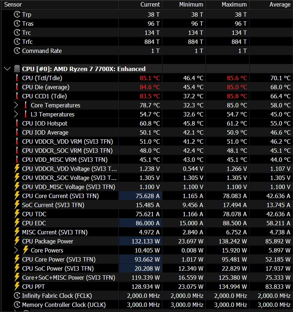Image resolution: width=293 pixels, height=312 pixels.
Task: Click the thermometer icon for CPU VDDCR_VDD VRM
Action: (17, 141)
